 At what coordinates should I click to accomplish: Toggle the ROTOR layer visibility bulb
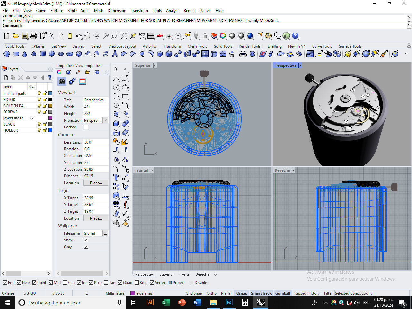(39, 100)
